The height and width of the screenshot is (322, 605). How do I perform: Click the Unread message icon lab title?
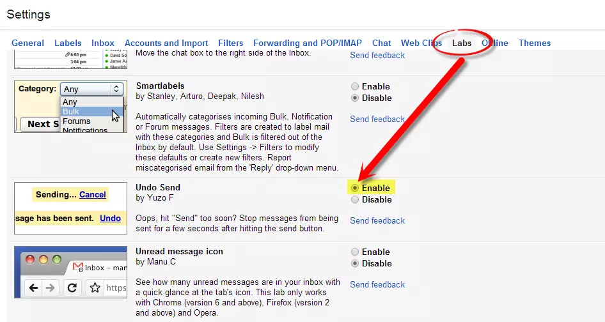point(180,252)
